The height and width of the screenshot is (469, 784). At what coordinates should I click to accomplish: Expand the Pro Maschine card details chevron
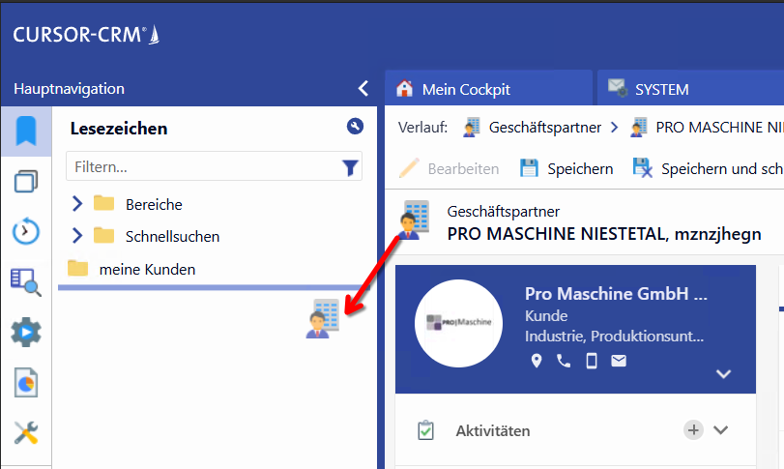[x=722, y=373]
